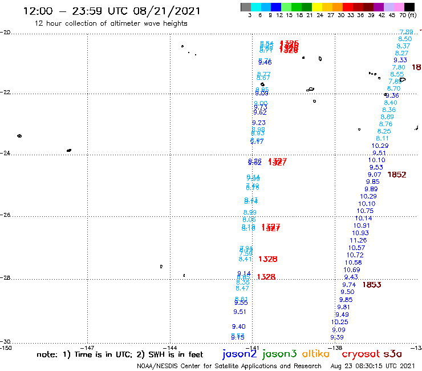Pick the orange swatch before label 30

337,7
